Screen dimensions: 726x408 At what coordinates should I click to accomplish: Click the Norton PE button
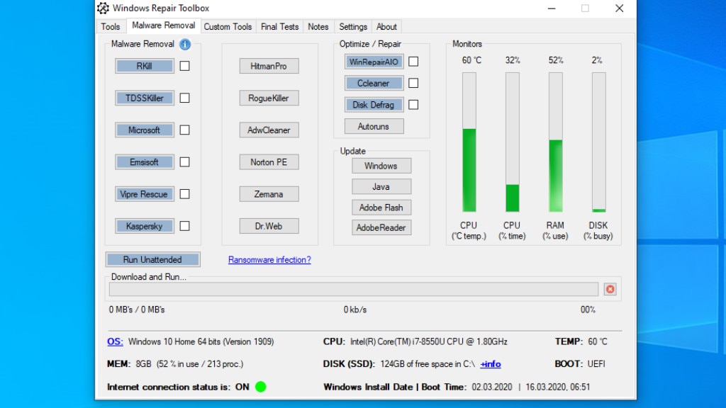click(x=269, y=162)
